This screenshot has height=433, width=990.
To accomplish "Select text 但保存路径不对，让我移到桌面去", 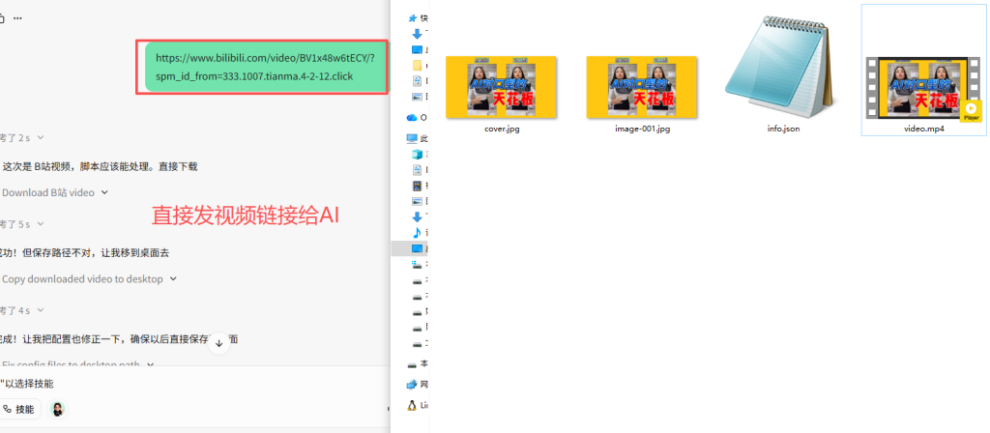I will coord(95,252).
